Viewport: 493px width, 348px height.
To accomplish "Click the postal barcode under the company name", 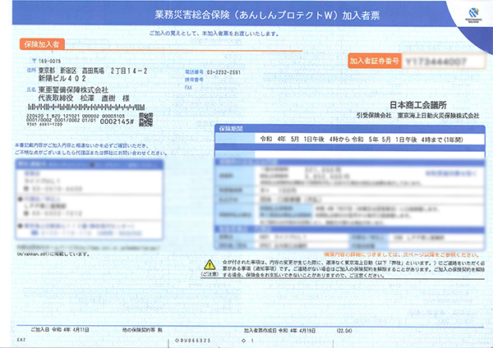I will (86, 107).
